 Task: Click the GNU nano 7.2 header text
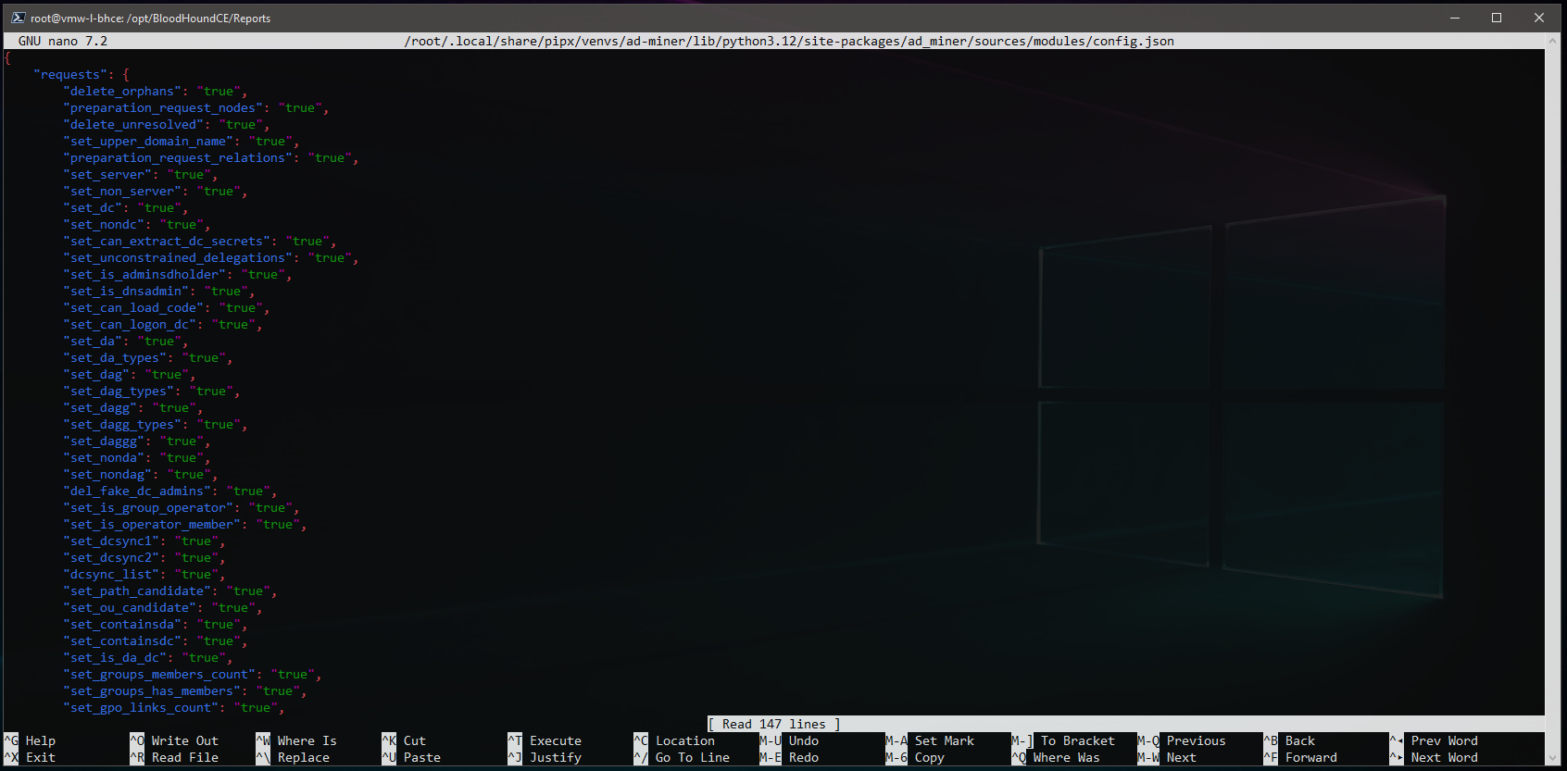tap(63, 41)
